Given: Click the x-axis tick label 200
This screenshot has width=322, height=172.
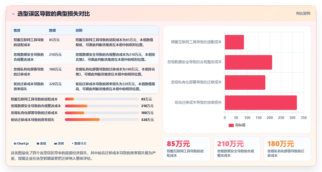Looking at the screenshot, I should [270, 118].
